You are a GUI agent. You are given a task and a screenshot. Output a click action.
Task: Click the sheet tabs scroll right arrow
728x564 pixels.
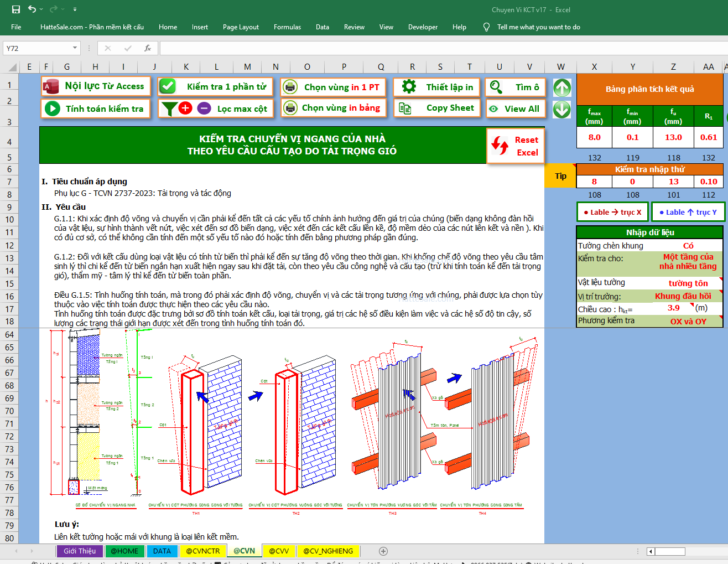coord(32,551)
